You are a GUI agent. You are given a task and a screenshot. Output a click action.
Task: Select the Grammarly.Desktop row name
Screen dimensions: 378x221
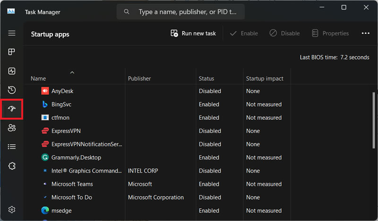click(x=76, y=158)
